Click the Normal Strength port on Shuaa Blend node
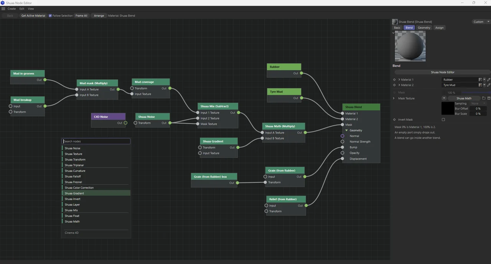491x264 pixels. [x=343, y=142]
